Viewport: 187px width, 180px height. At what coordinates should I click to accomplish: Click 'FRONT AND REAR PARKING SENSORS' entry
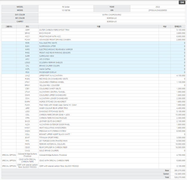(55, 53)
